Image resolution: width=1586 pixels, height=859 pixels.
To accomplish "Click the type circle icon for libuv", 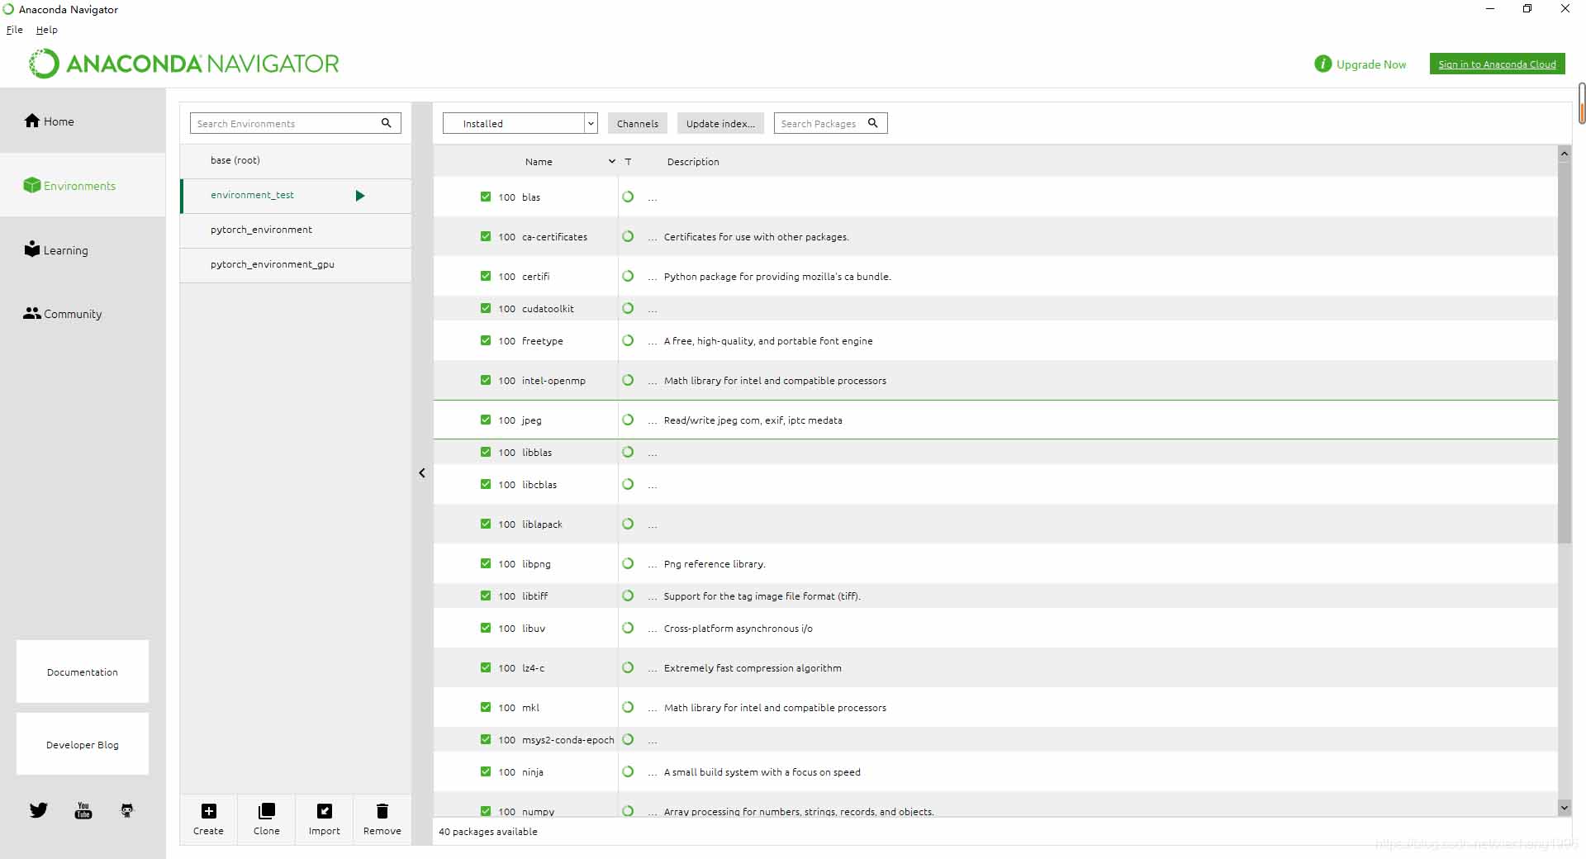I will point(628,628).
